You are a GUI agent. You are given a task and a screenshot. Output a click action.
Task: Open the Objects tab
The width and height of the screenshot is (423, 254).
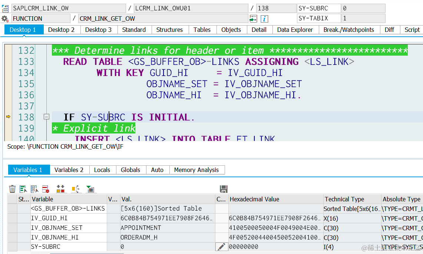point(231,30)
